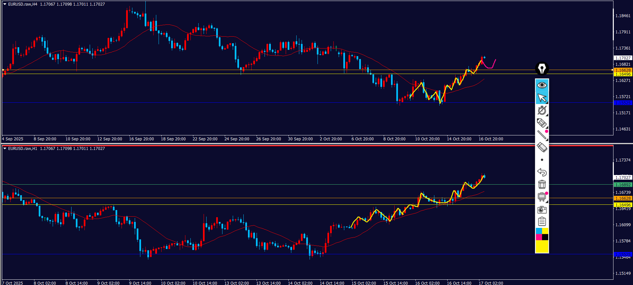This screenshot has height=285, width=633.
Task: Pick the eraser tool
Action: click(542, 147)
